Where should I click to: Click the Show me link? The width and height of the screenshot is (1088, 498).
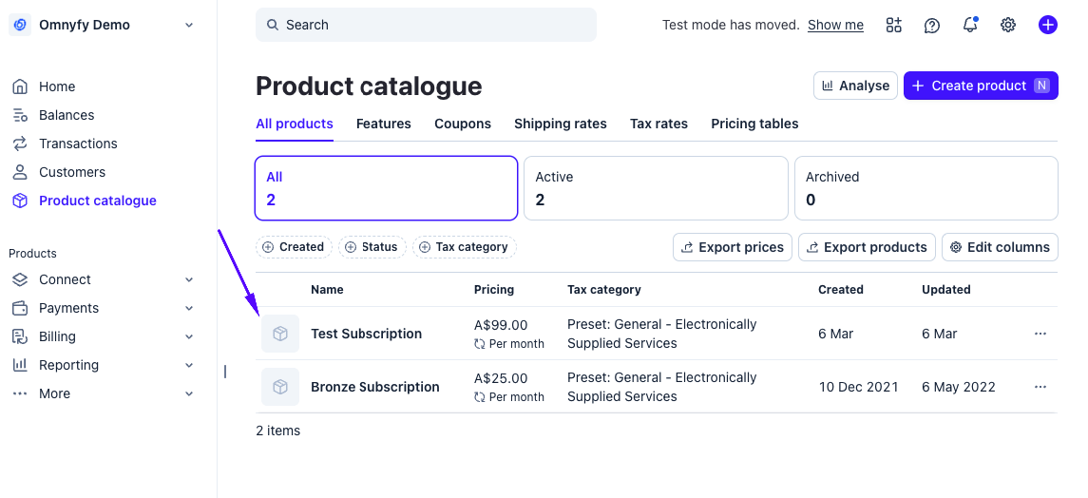(835, 26)
